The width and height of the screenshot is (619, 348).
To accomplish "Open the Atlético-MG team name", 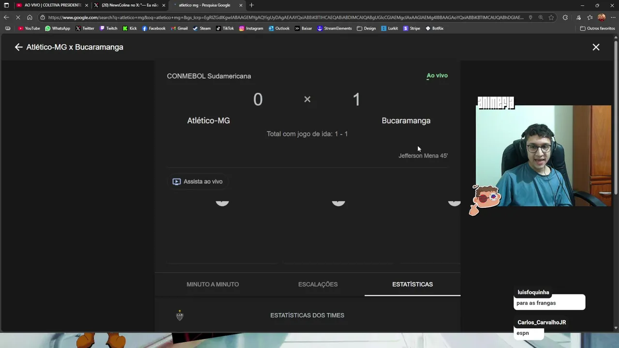I will (x=208, y=120).
